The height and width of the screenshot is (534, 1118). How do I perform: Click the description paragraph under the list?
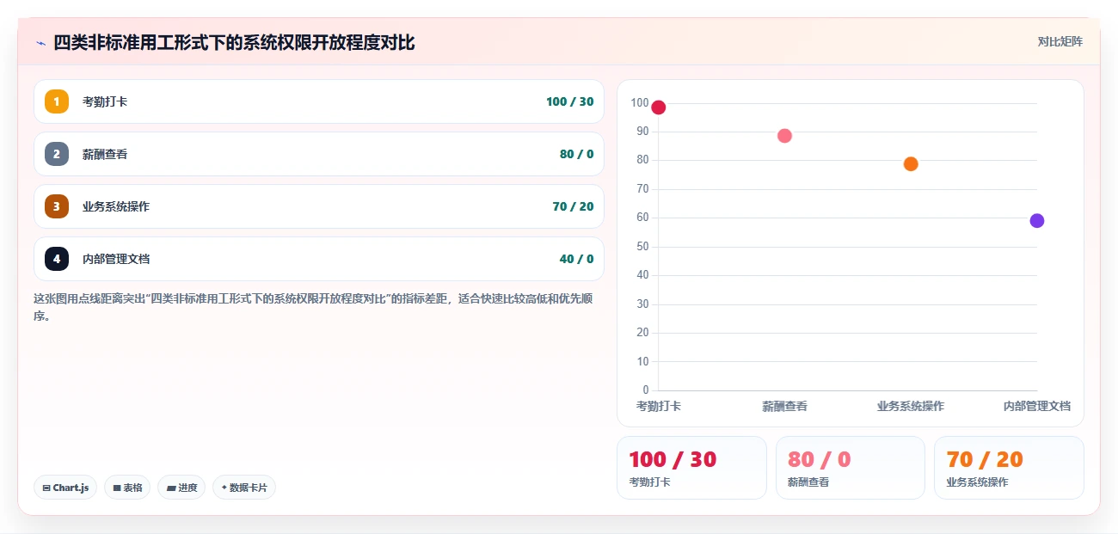click(x=313, y=307)
